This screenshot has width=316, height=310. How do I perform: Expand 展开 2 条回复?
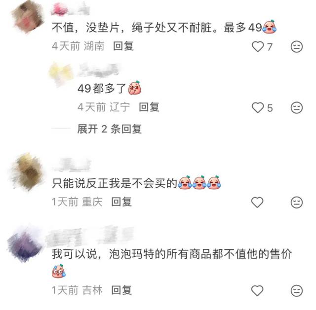tap(110, 129)
